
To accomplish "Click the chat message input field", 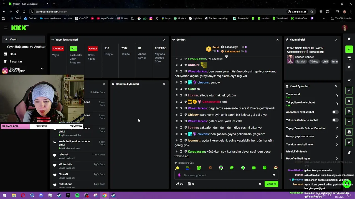I will [226, 175].
